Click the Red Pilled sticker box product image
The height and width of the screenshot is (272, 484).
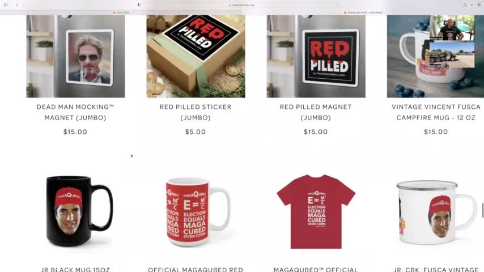tap(196, 56)
